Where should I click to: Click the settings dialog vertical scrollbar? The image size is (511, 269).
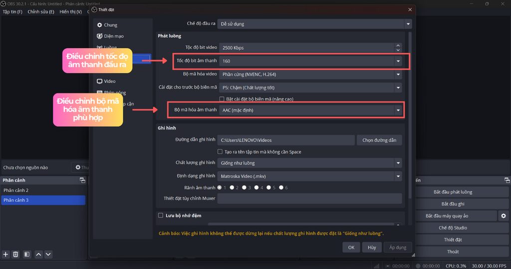[x=410, y=116]
